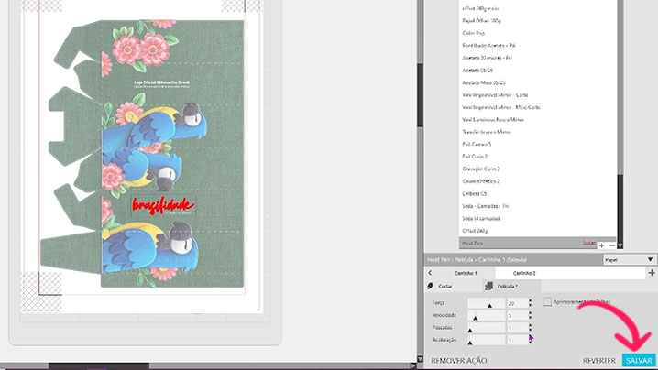
Task: Click the SALVAR button
Action: pos(639,360)
